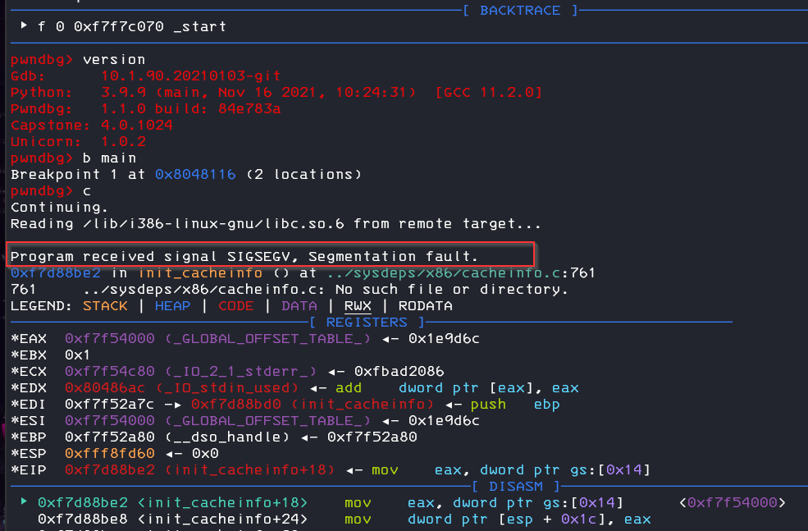Click the BACKTRACE section header
808x531 pixels.
[x=520, y=11]
